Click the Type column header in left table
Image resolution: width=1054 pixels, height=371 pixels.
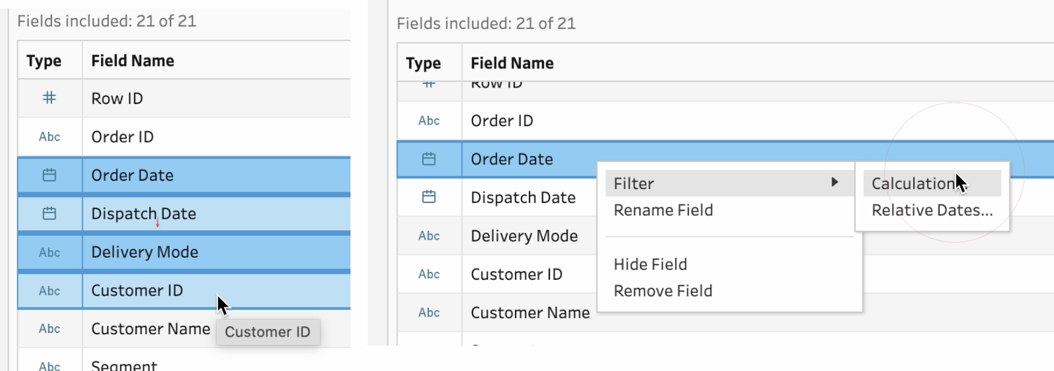44,61
